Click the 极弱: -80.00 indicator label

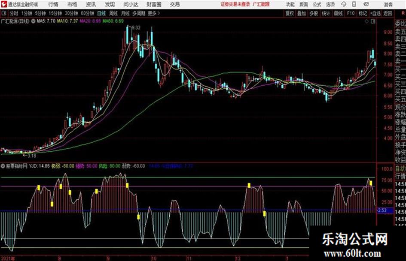point(63,166)
